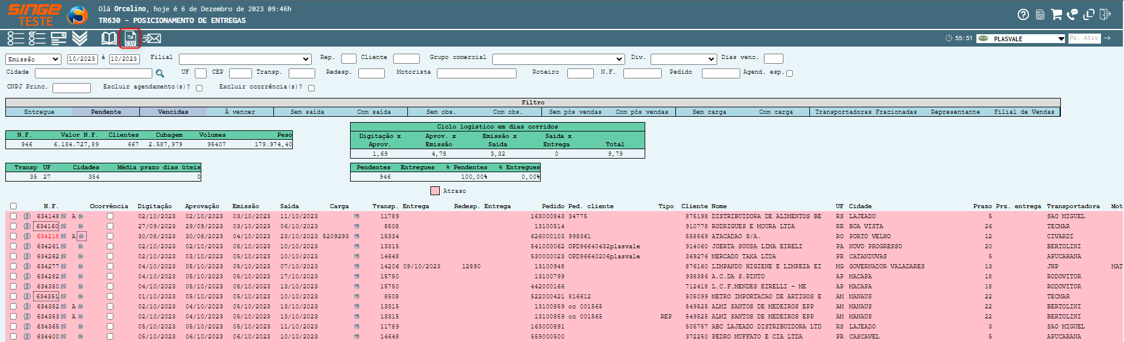This screenshot has width=1124, height=342.
Task: Click the search form layout toolbar icon
Action: (x=58, y=38)
